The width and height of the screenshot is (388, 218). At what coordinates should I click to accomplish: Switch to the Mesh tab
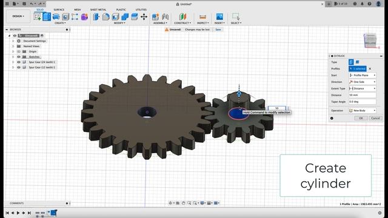[78, 10]
